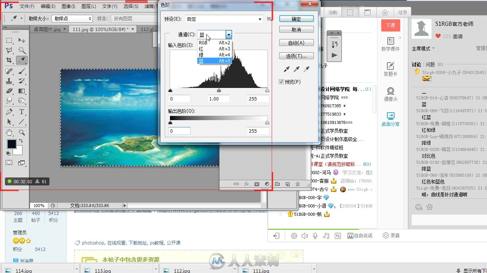Move the input black point slider

coord(170,90)
